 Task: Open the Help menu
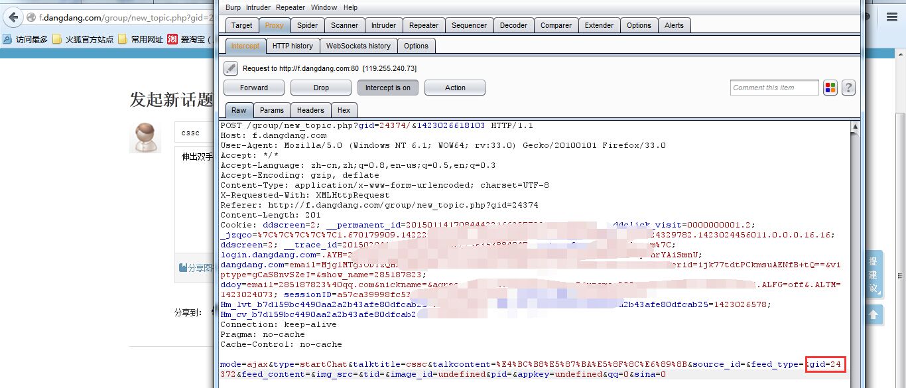point(350,7)
